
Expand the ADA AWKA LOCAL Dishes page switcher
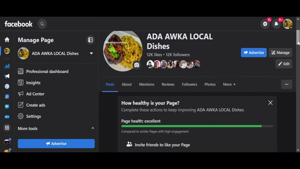(91, 53)
